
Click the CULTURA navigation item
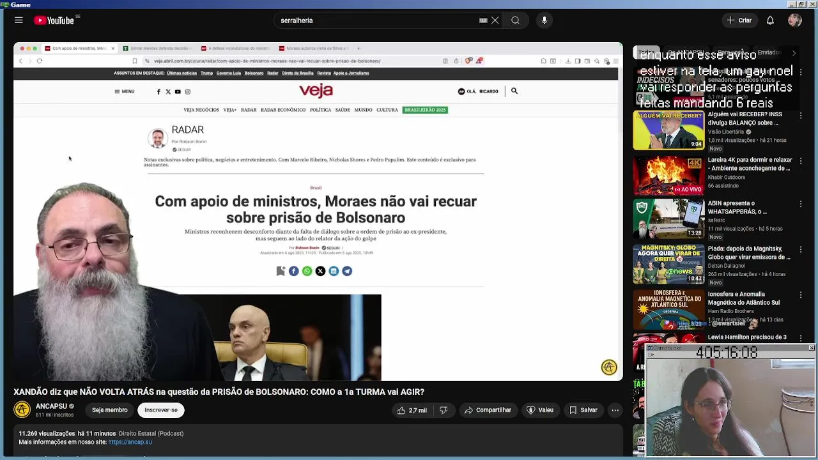click(x=387, y=110)
